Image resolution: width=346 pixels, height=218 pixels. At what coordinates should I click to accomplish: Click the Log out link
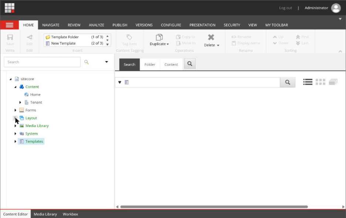[x=285, y=8]
